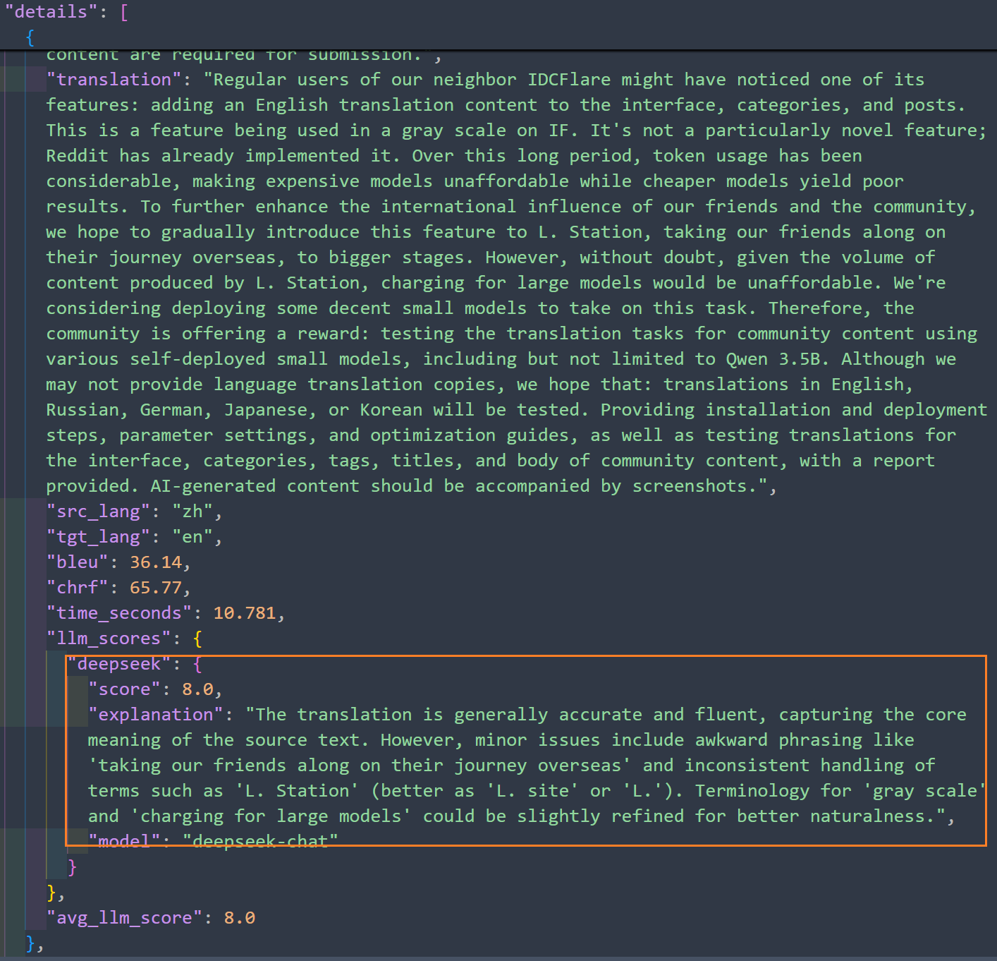Place cursor on avg_llm_score value 8.0
Image resolution: width=997 pixels, height=961 pixels.
240,918
